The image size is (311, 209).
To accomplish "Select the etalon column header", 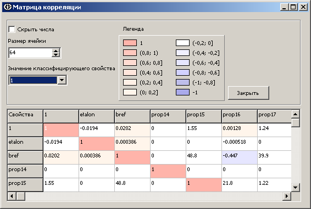I will tap(97, 116).
